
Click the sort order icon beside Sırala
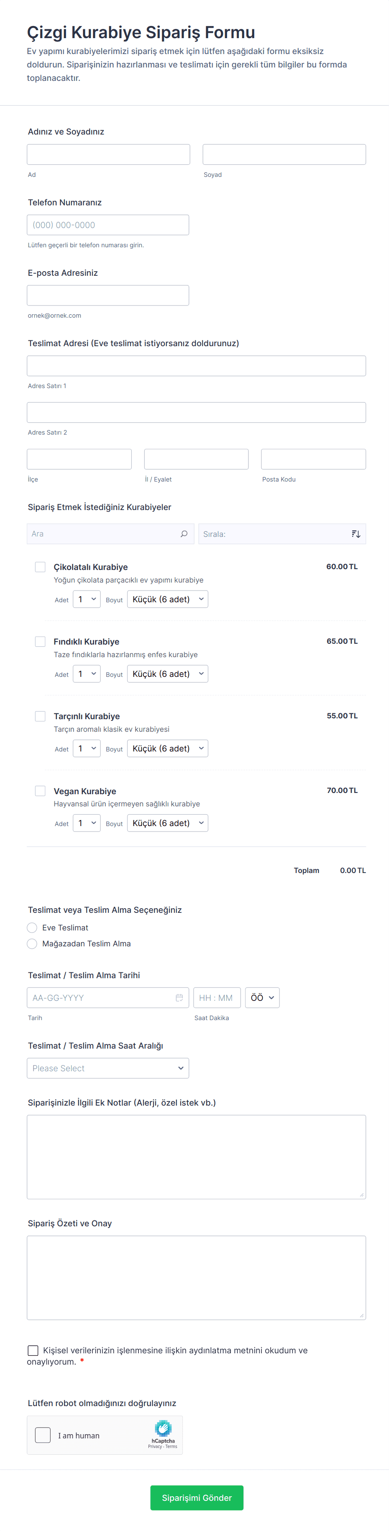(x=356, y=534)
